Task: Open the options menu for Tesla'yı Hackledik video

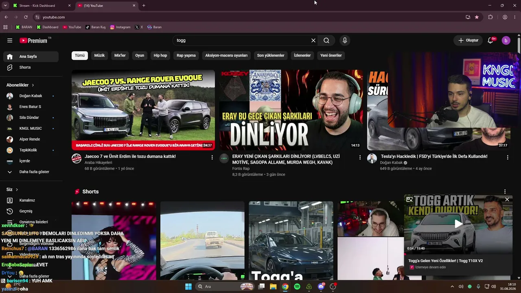Action: point(508,157)
